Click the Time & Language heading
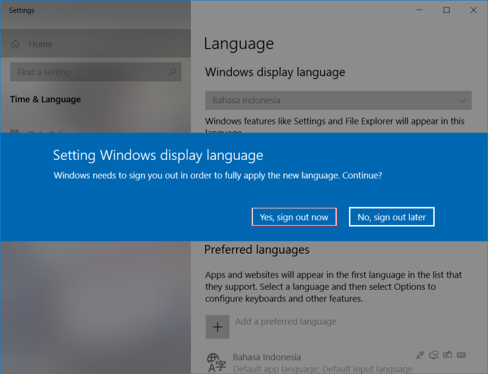 [45, 99]
